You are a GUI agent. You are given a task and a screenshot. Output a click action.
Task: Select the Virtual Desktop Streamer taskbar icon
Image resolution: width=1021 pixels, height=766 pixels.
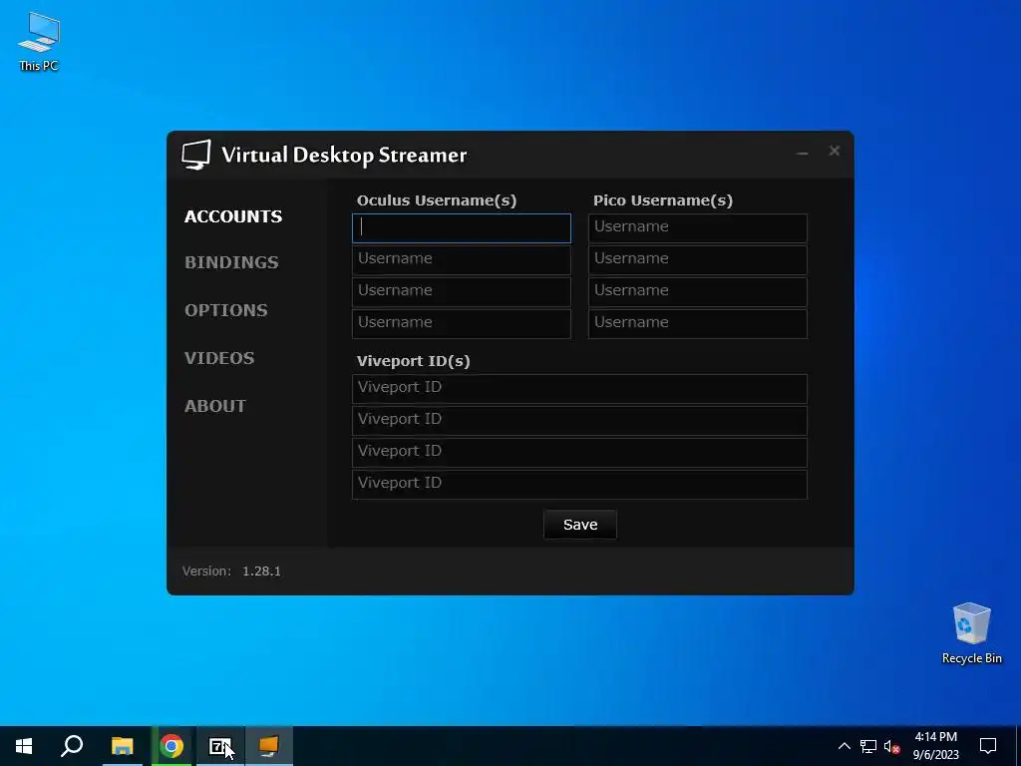(269, 746)
